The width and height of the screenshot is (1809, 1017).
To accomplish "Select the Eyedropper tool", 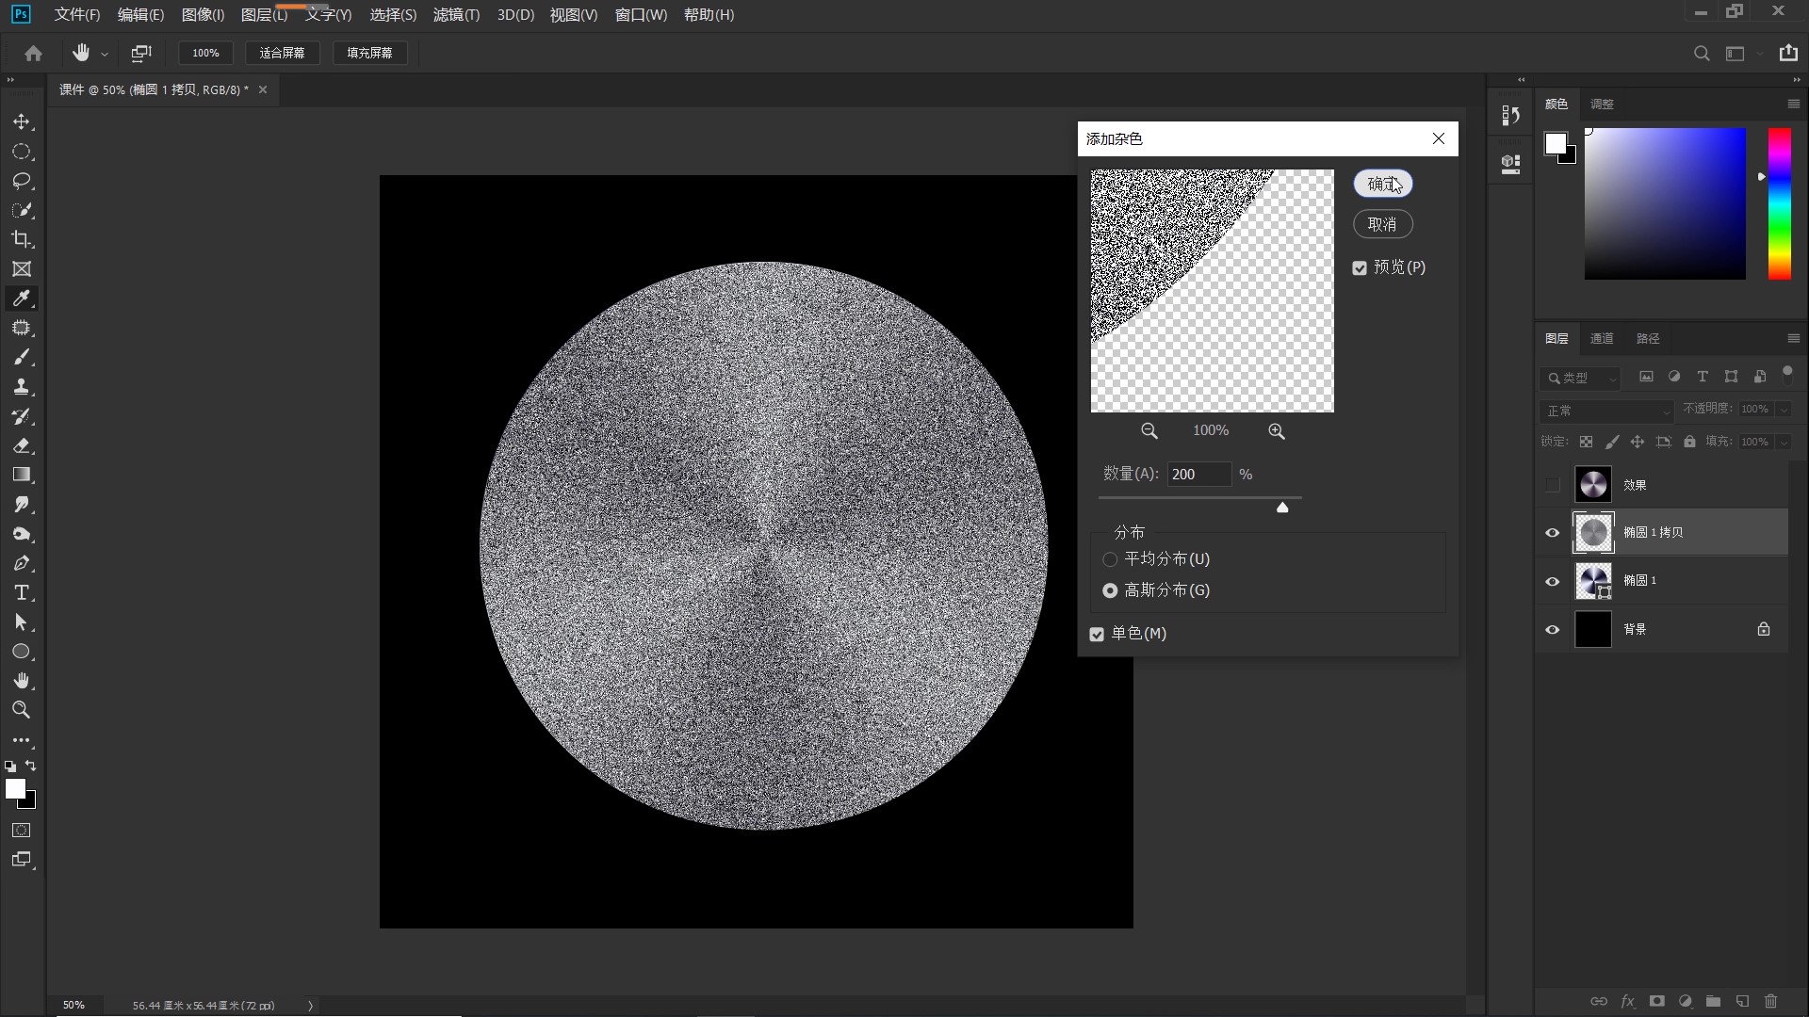I will point(22,299).
